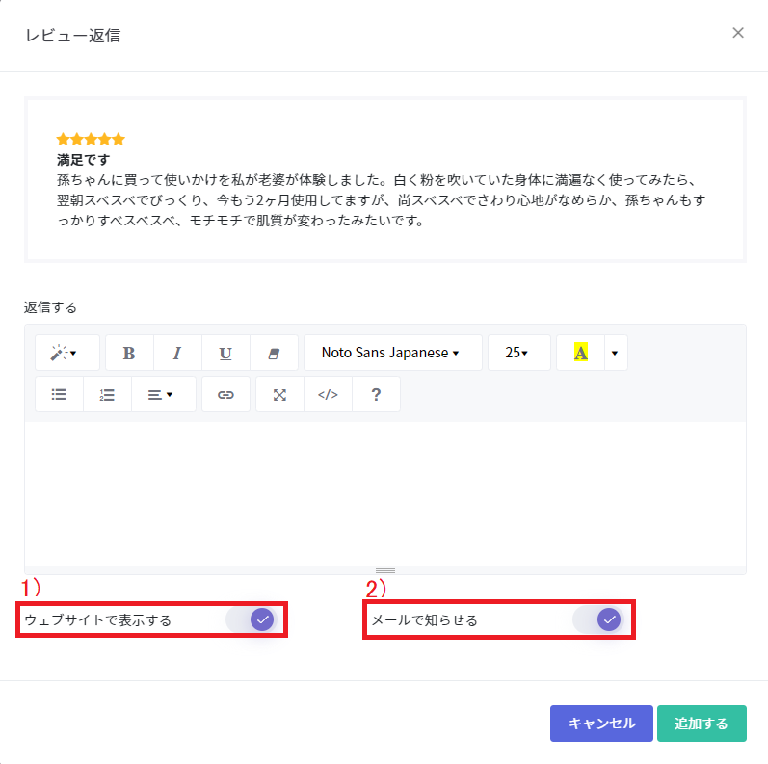768x764 pixels.
Task: Click the eraser remove-format icon
Action: (x=274, y=353)
